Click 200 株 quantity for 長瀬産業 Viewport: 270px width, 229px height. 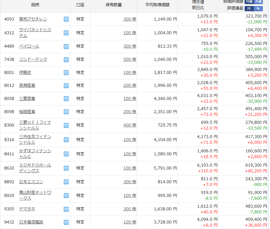130,85
